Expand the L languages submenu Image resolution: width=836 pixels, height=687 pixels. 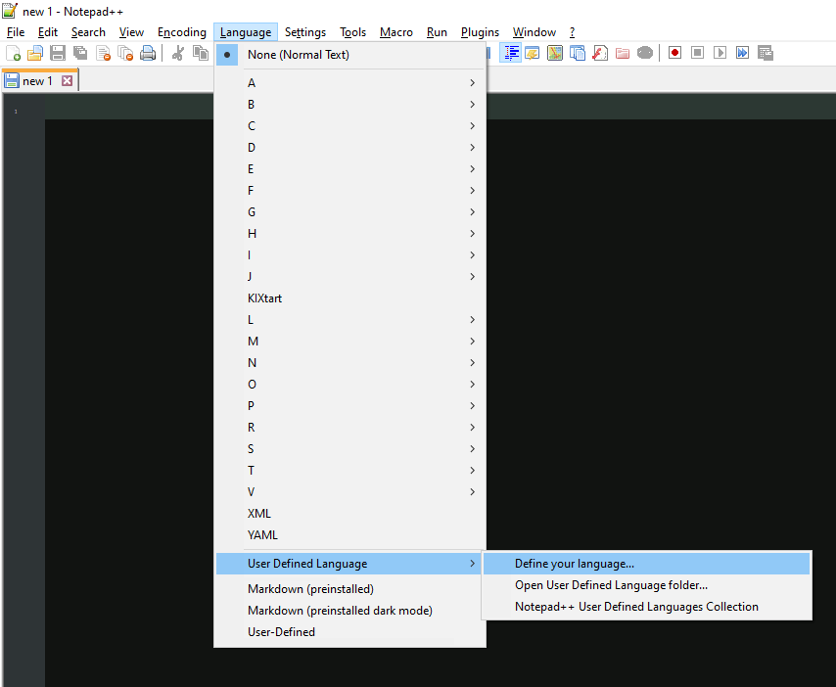[x=349, y=319]
